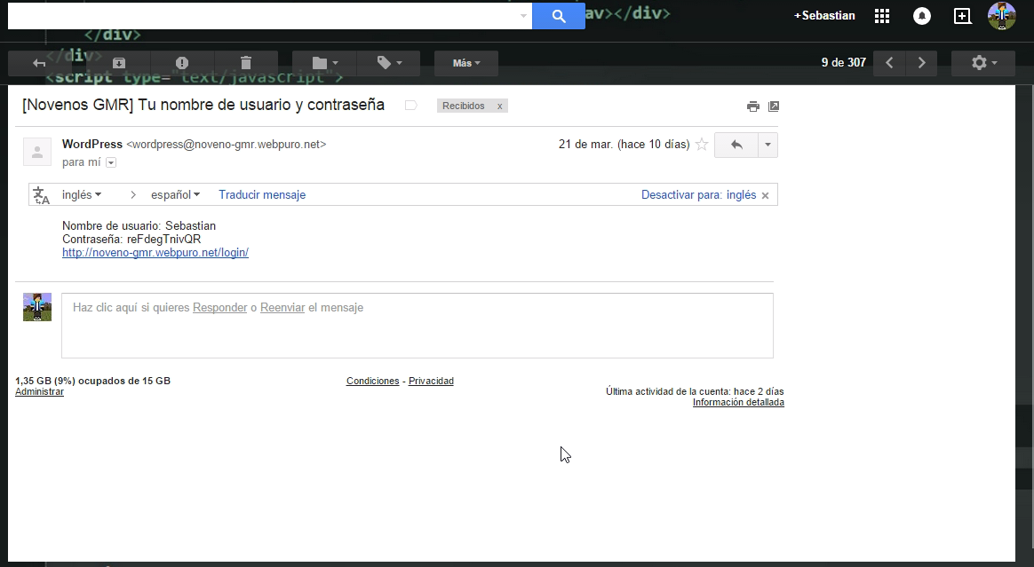Change source language inglés dropdown
The height and width of the screenshot is (567, 1034).
pos(82,195)
